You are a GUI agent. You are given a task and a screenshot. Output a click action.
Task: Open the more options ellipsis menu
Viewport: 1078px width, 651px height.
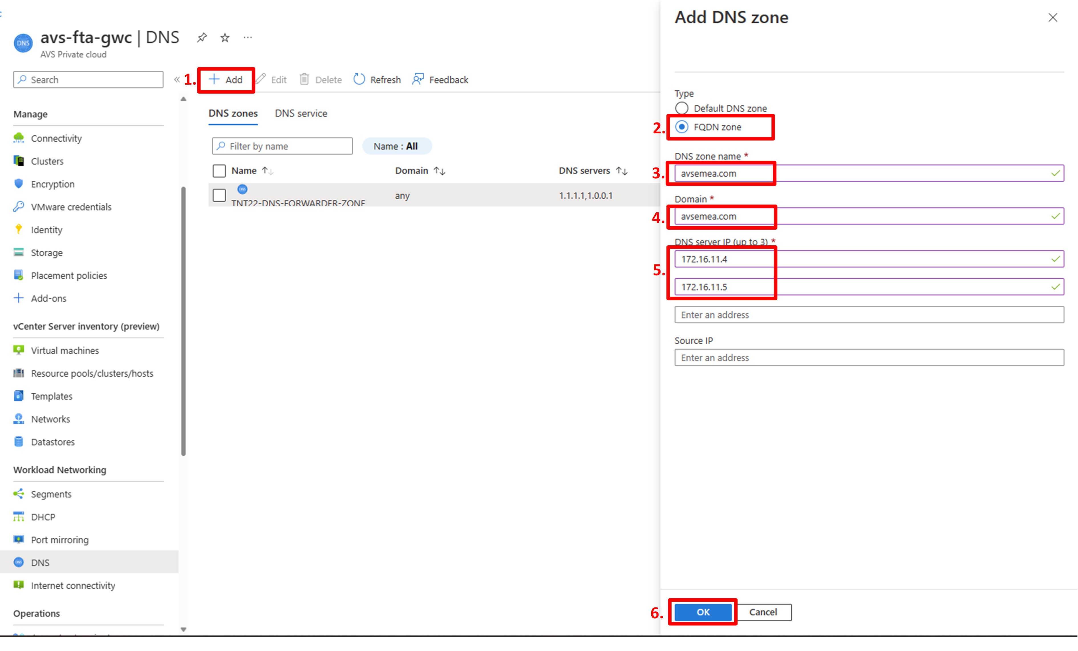[x=248, y=38]
